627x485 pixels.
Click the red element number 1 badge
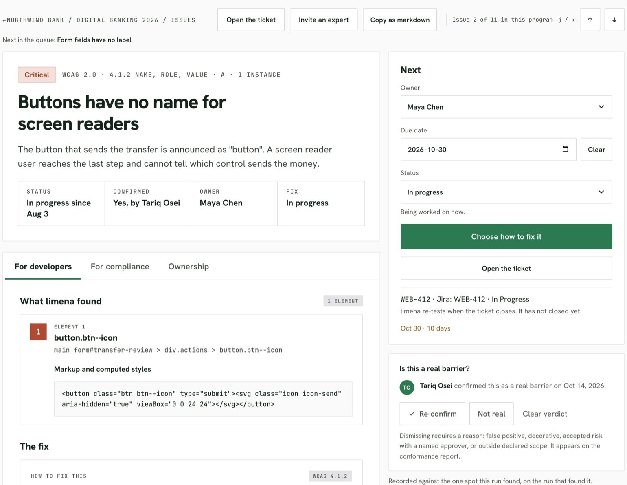(38, 332)
